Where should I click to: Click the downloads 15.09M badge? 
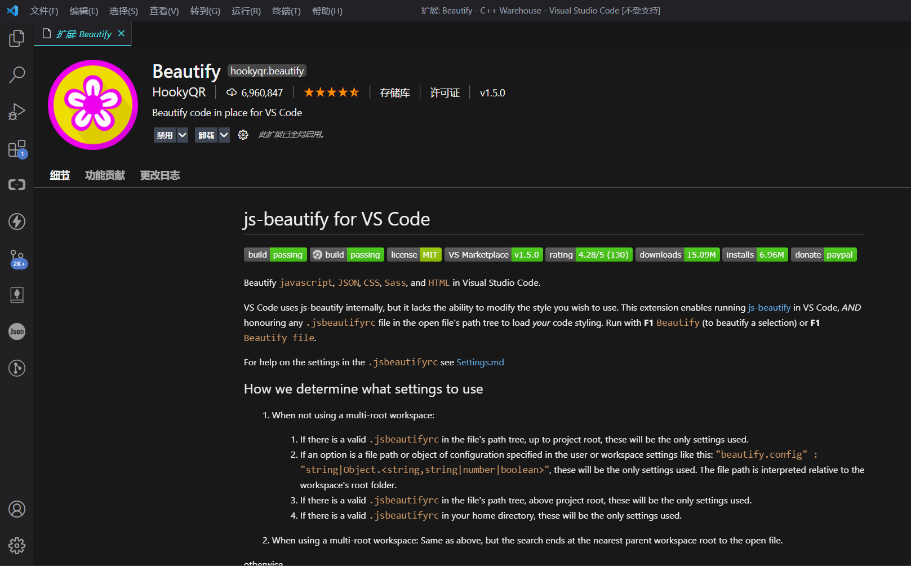pyautogui.click(x=678, y=255)
